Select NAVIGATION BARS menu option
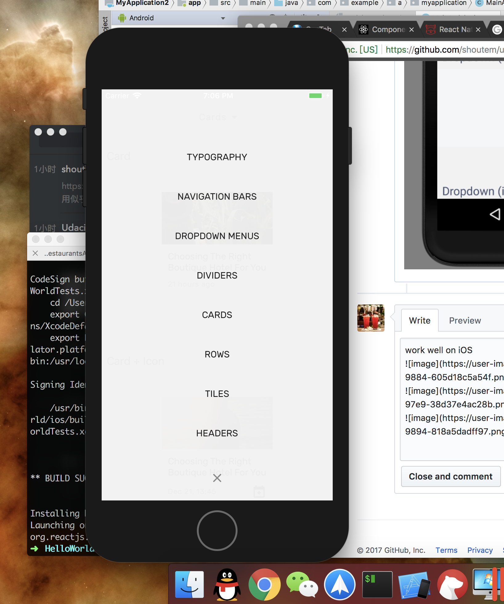The image size is (504, 604). tap(217, 197)
